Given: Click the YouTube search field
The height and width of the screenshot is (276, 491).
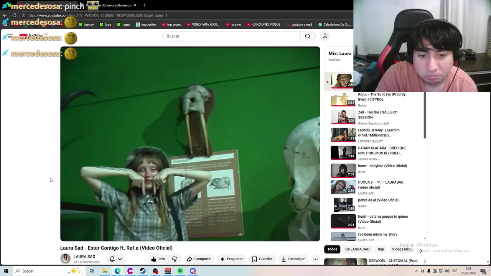Looking at the screenshot, I should coord(231,36).
